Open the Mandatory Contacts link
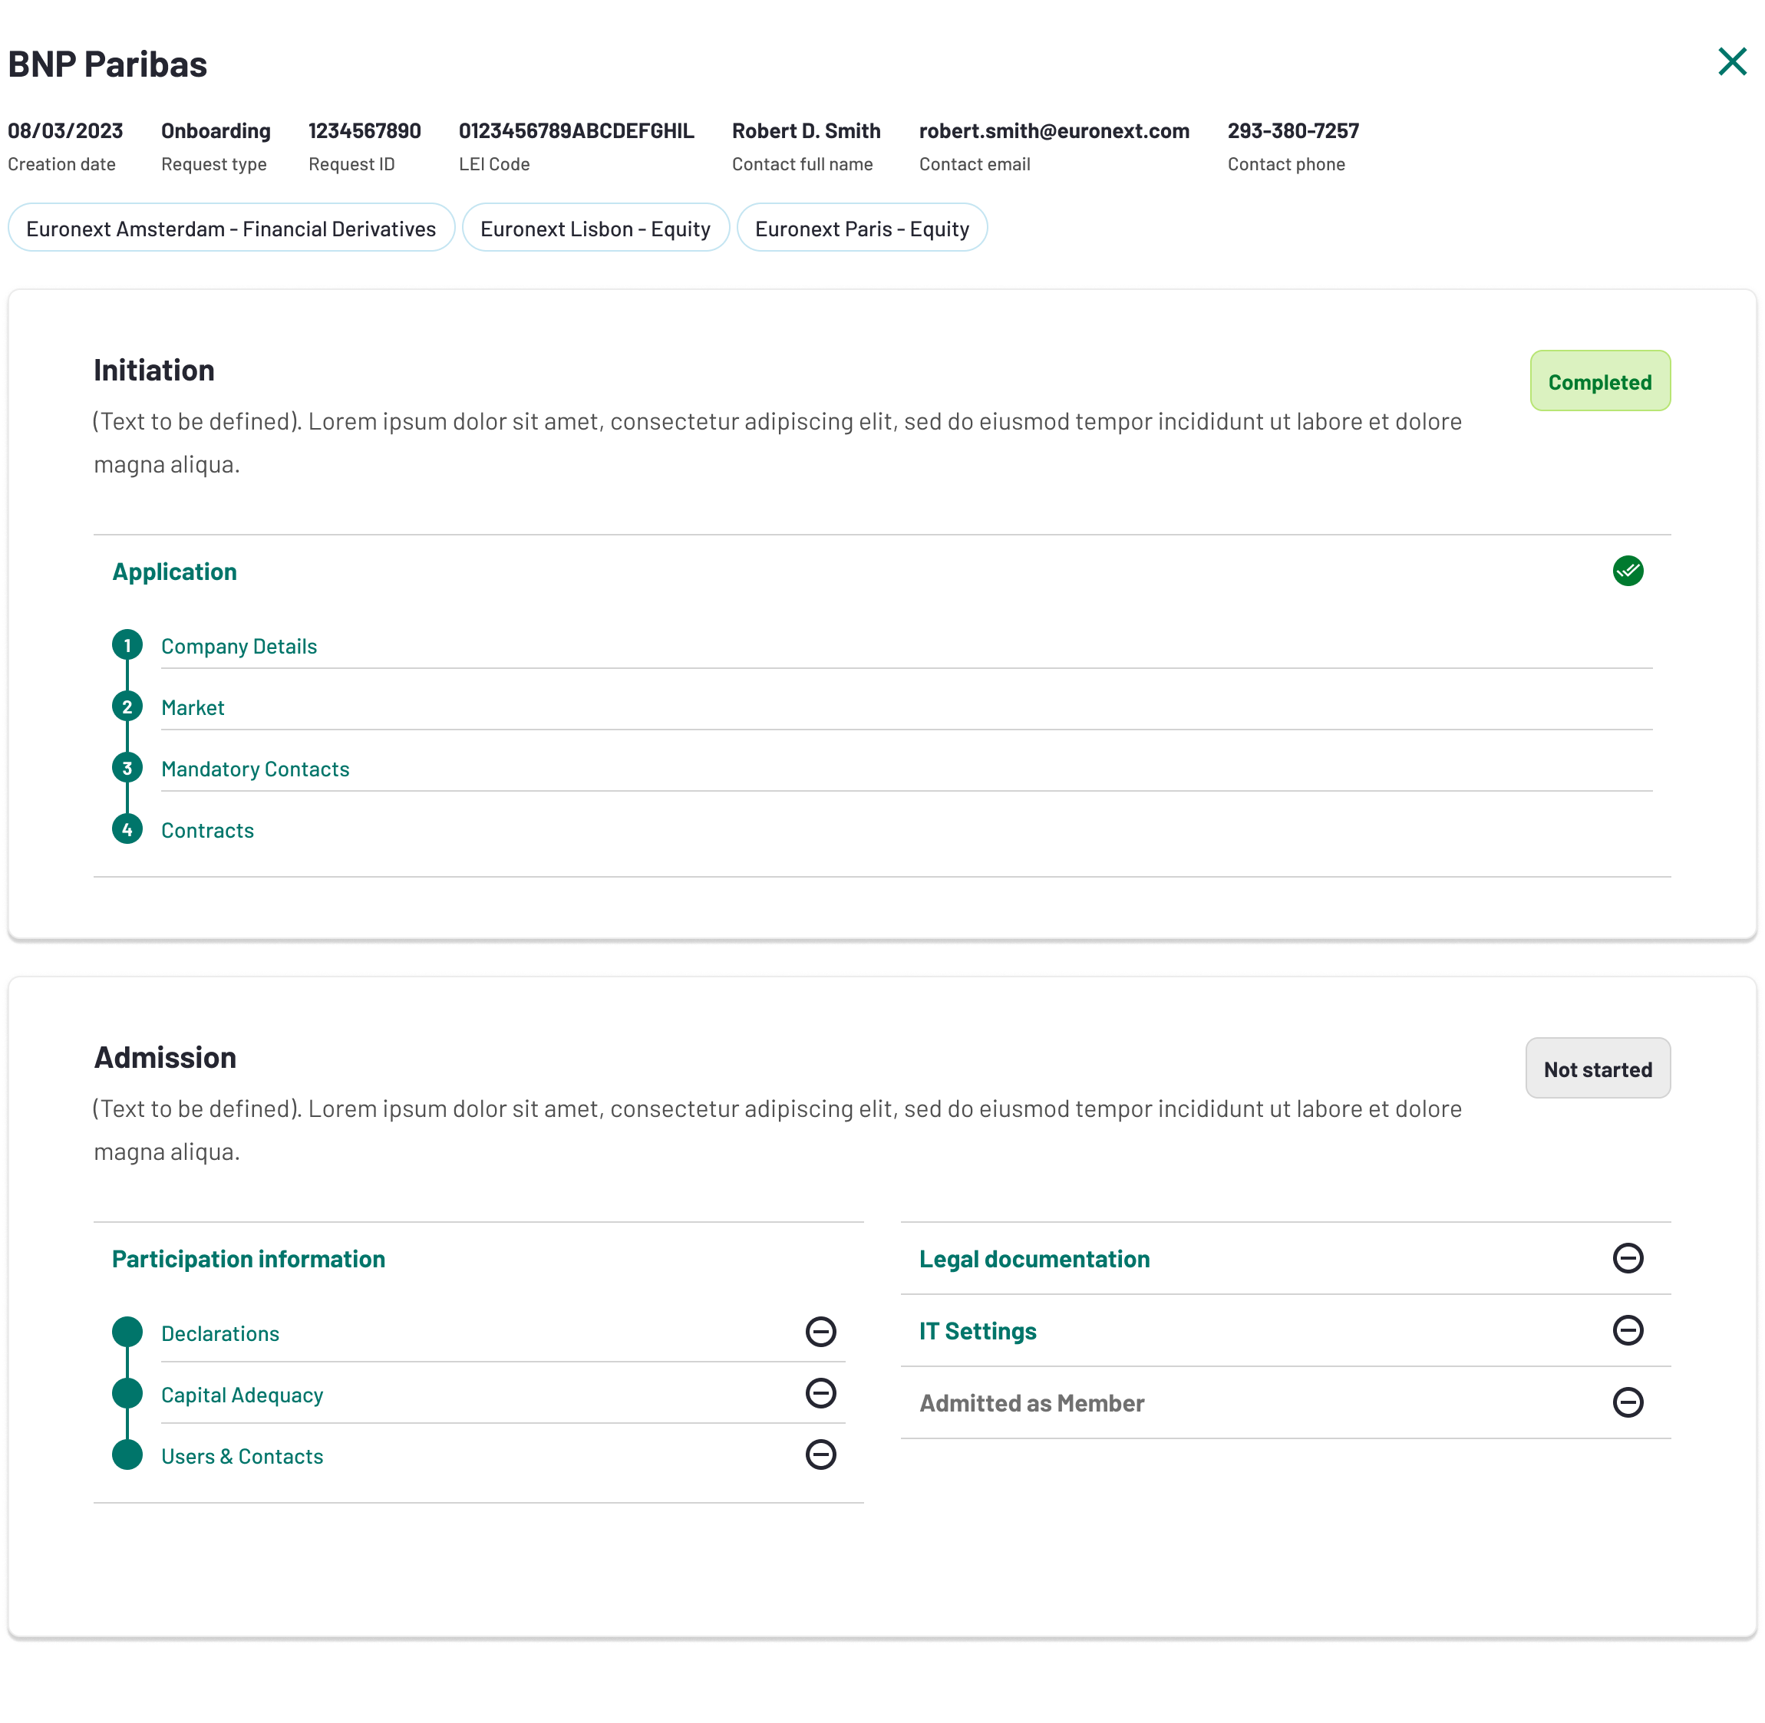This screenshot has width=1765, height=1723. tap(256, 769)
